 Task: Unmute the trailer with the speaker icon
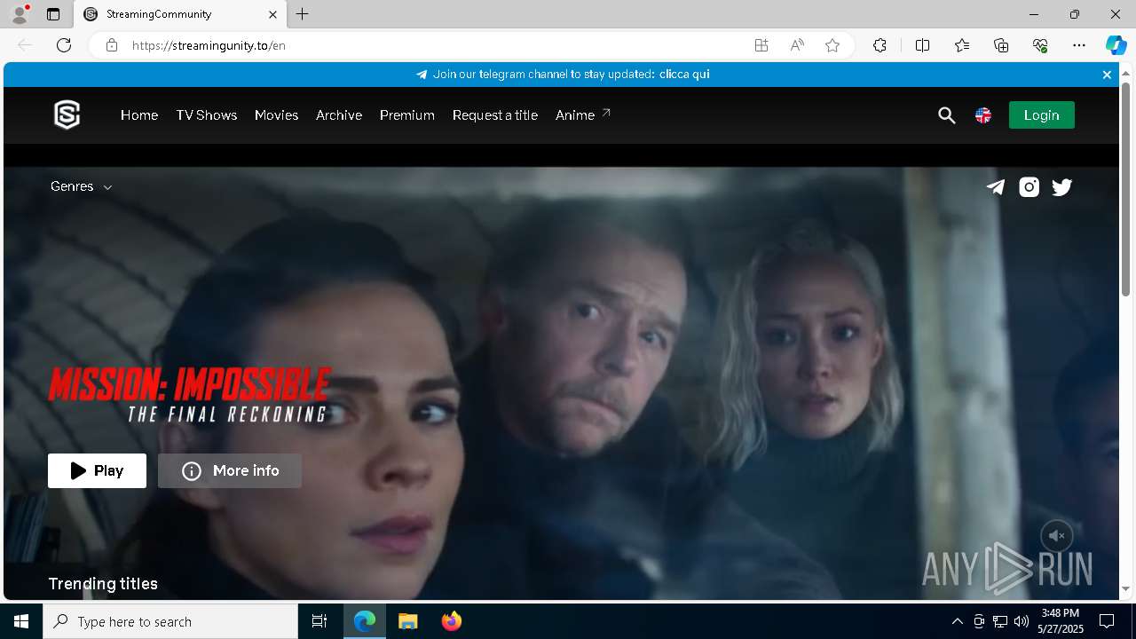click(1057, 536)
